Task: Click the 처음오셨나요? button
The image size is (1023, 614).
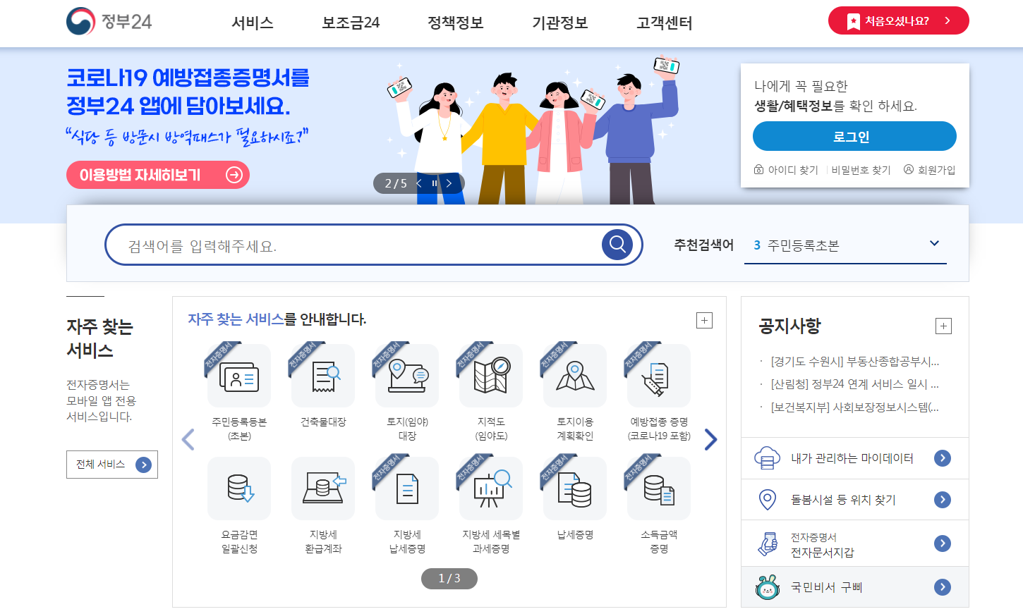Action: pyautogui.click(x=898, y=20)
